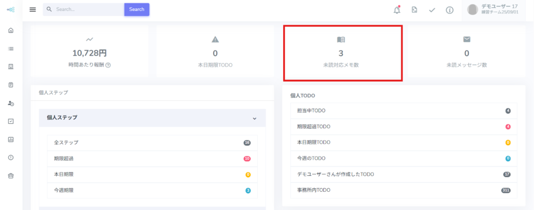Collapse the 個人ステップ accordion chevron
Image resolution: width=534 pixels, height=210 pixels.
pyautogui.click(x=254, y=119)
